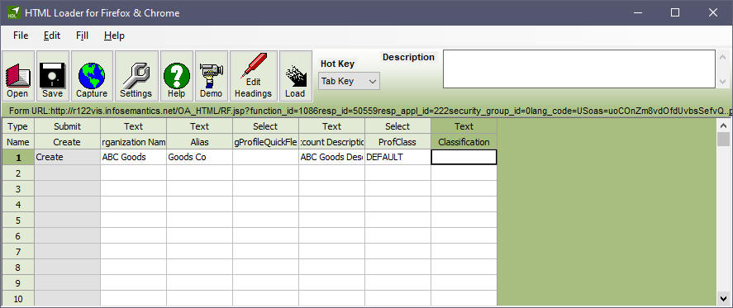
Task: Open the Help menu
Action: click(x=114, y=36)
